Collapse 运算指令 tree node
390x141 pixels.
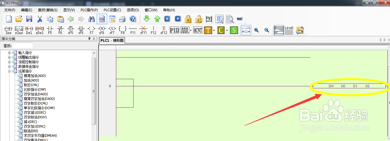pyautogui.click(x=9, y=71)
